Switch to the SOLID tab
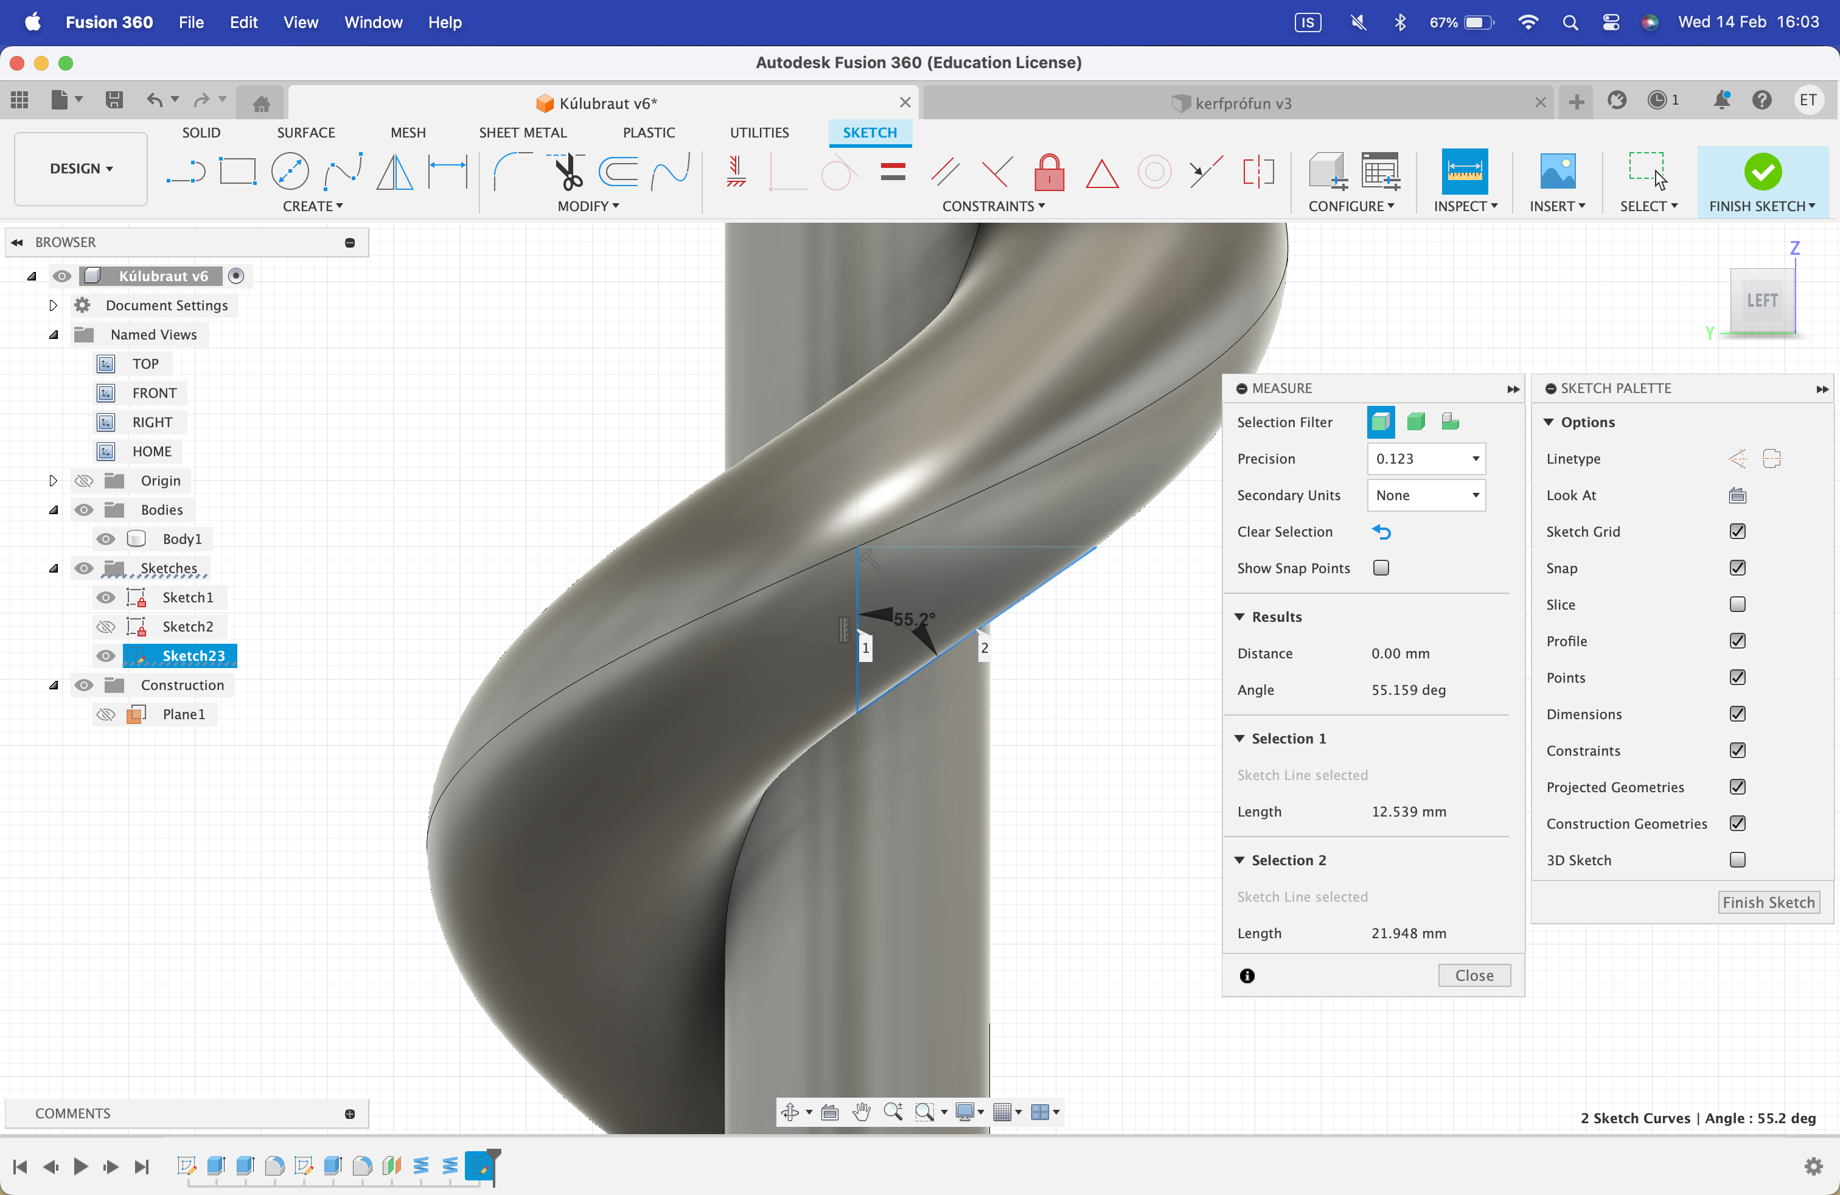The image size is (1840, 1195). click(201, 133)
